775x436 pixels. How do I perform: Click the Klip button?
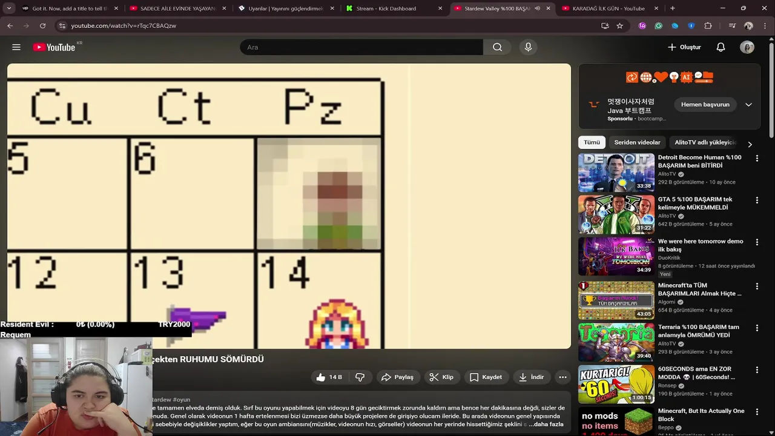click(441, 377)
